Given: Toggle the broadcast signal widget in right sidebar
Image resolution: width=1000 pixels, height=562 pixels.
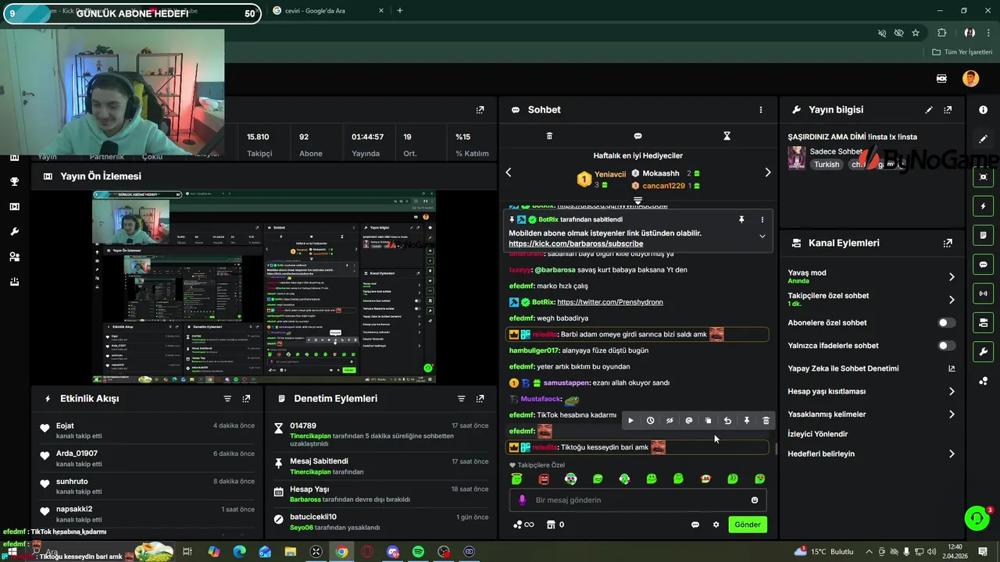Looking at the screenshot, I should click(x=983, y=293).
